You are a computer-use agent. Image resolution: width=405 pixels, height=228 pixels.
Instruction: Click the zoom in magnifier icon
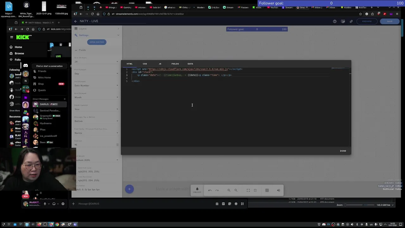point(229,190)
